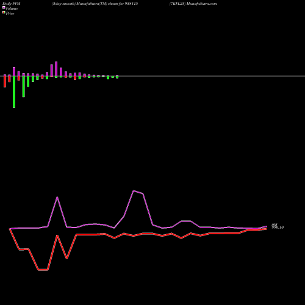The image size is (305, 305).
Task: Click the highest peak of the magenta volume line
Action: pos(134,191)
